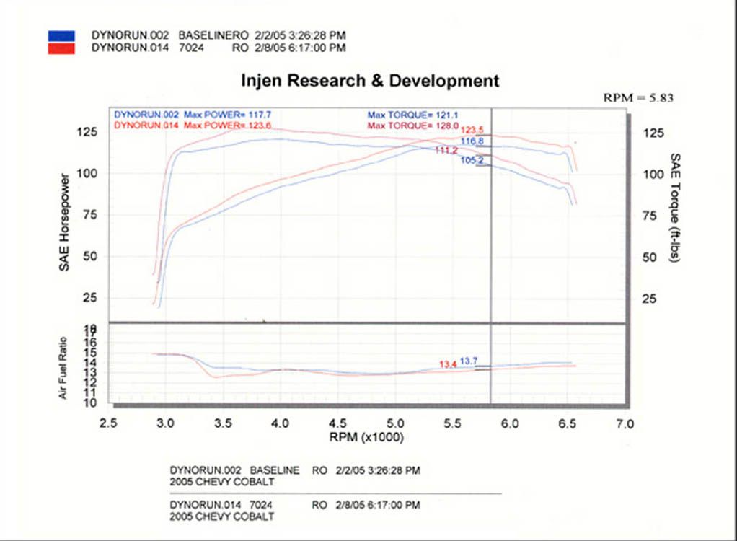
Task: Click the 123.5 cursor value marker
Action: (472, 130)
